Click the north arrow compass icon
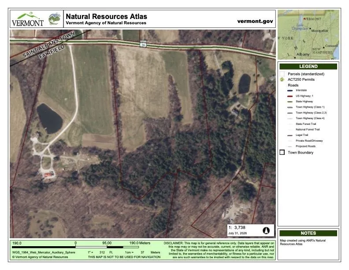Viewport: 349px width, 270px height. pyautogui.click(x=266, y=230)
